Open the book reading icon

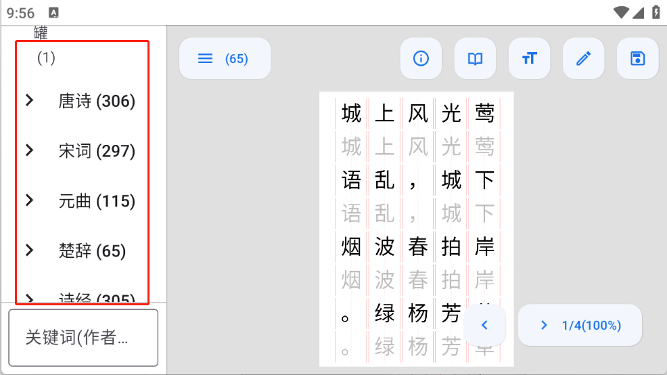(475, 59)
